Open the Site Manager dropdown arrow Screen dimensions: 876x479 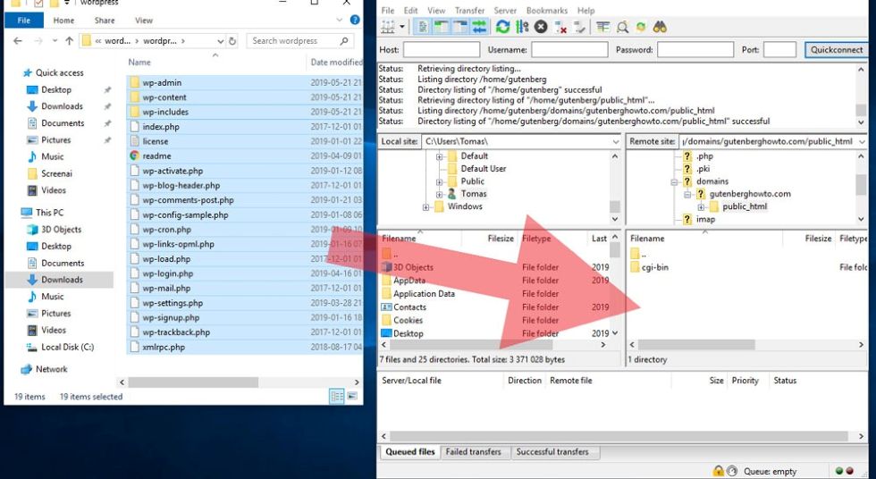(402, 27)
